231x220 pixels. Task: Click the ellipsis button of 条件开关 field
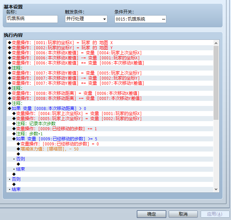[x=163, y=19]
